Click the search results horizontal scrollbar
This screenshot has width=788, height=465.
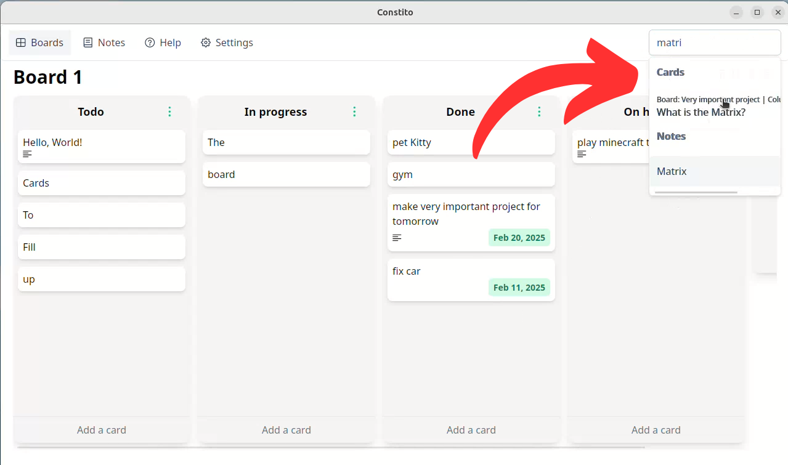point(696,192)
